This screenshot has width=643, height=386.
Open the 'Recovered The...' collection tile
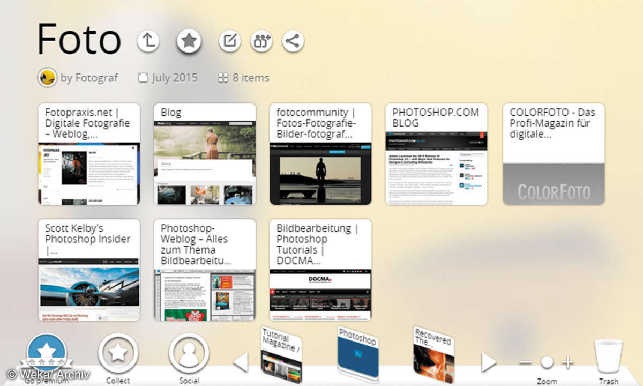[433, 354]
